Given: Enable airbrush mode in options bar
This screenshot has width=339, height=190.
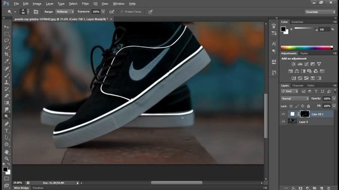Looking at the screenshot, I should point(112,12).
